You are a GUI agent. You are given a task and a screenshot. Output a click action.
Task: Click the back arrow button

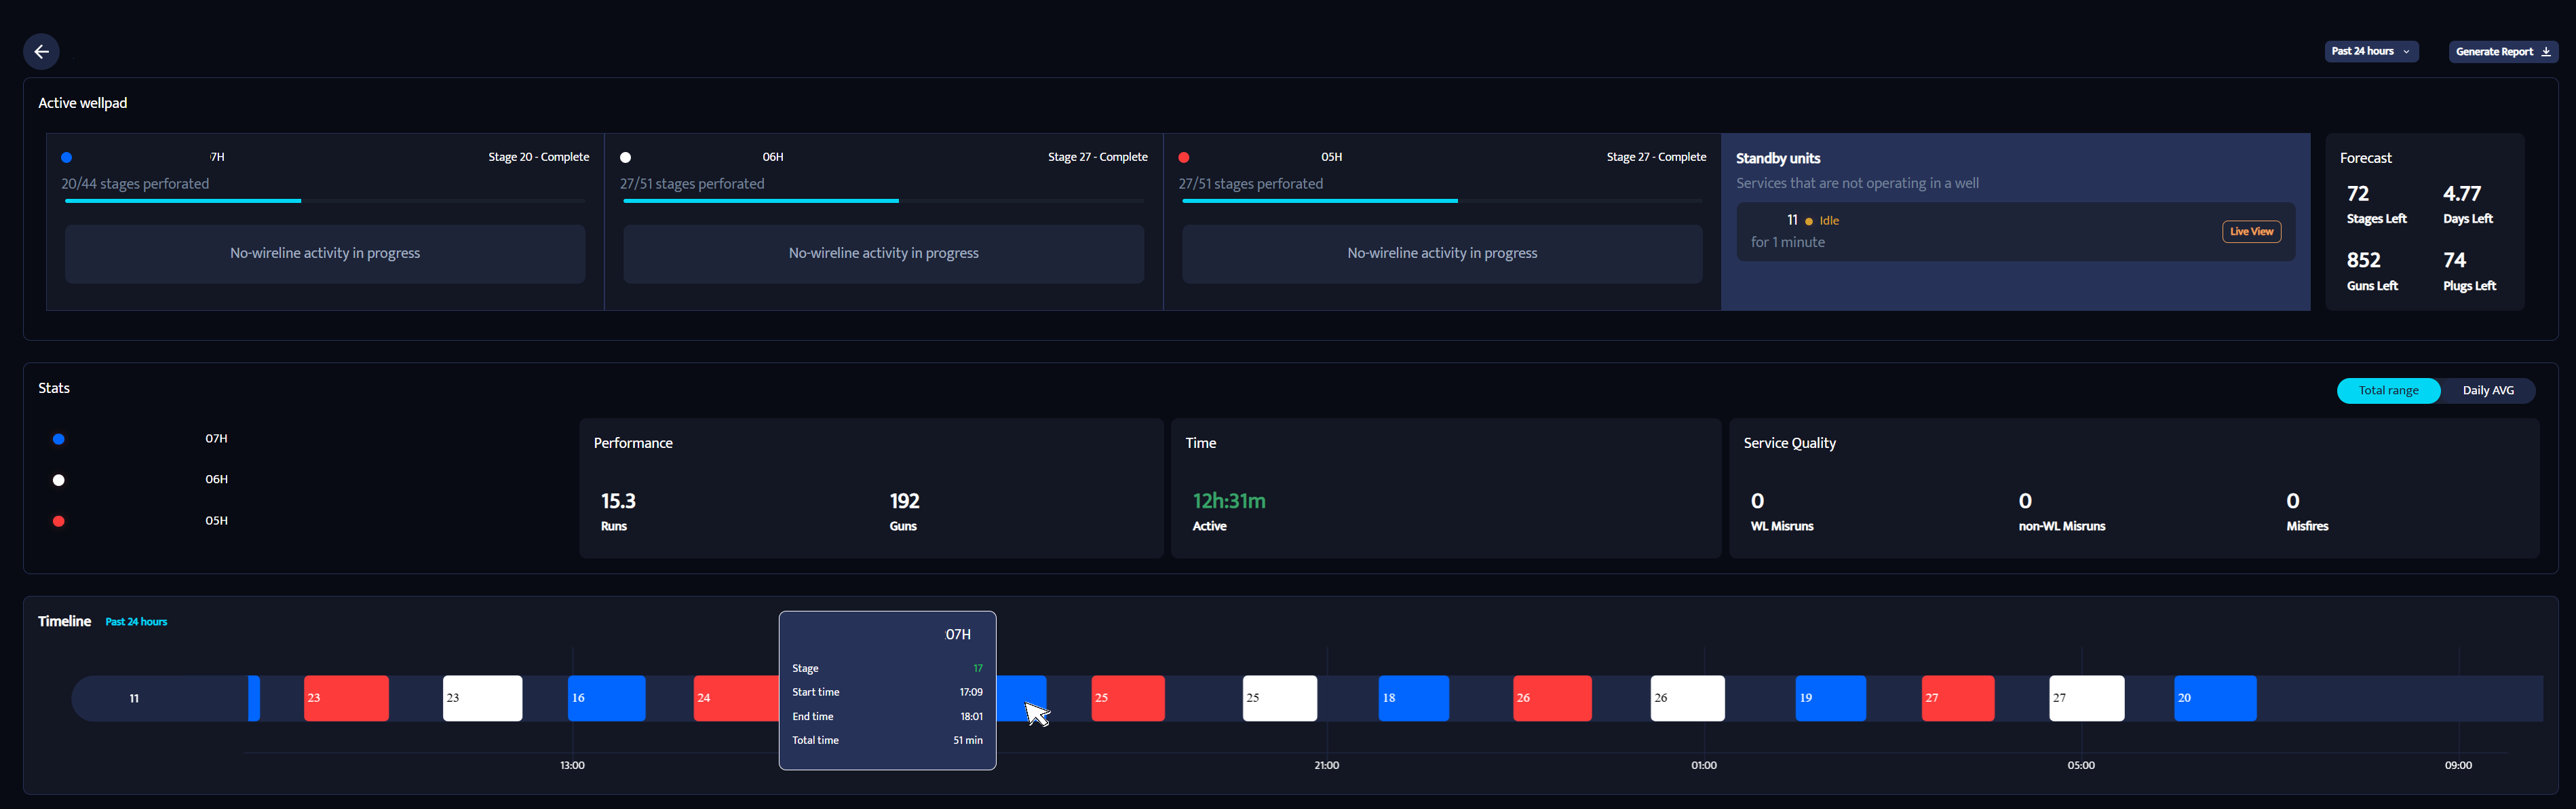(41, 52)
